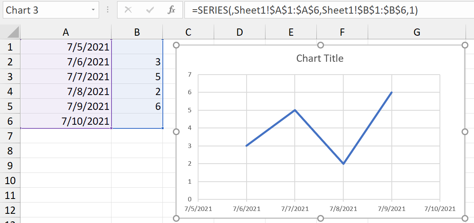The width and height of the screenshot is (474, 223).
Task: Select row 7 header
Action: [x=10, y=136]
